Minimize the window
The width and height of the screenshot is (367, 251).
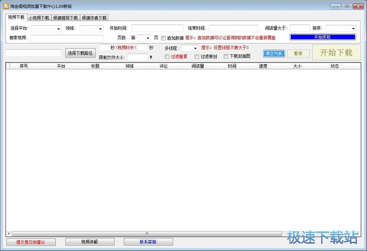[336, 6]
